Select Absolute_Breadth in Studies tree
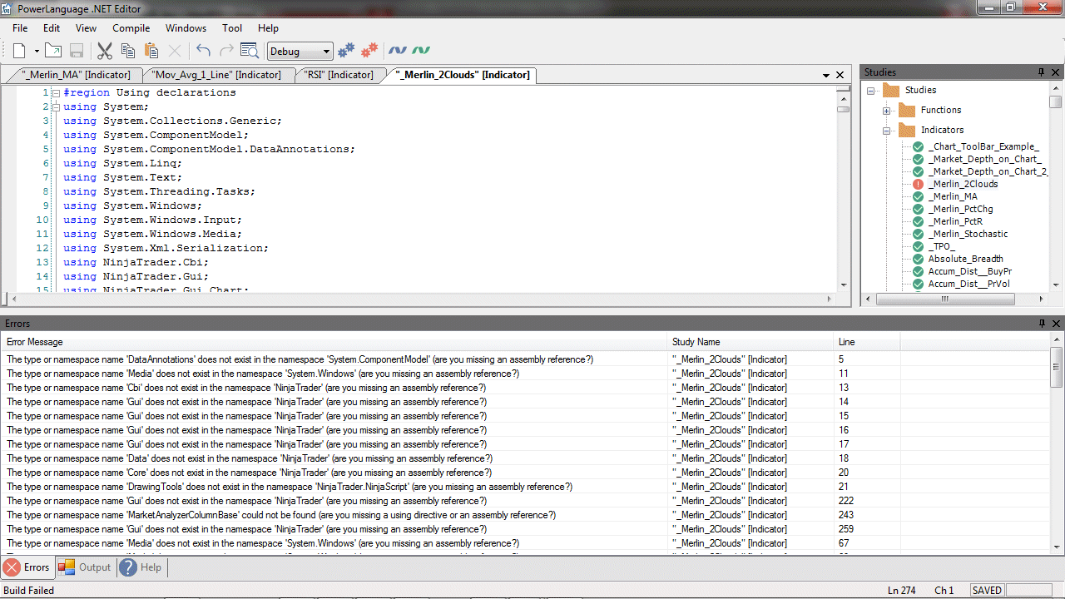Viewport: 1065px width, 599px height. click(965, 259)
